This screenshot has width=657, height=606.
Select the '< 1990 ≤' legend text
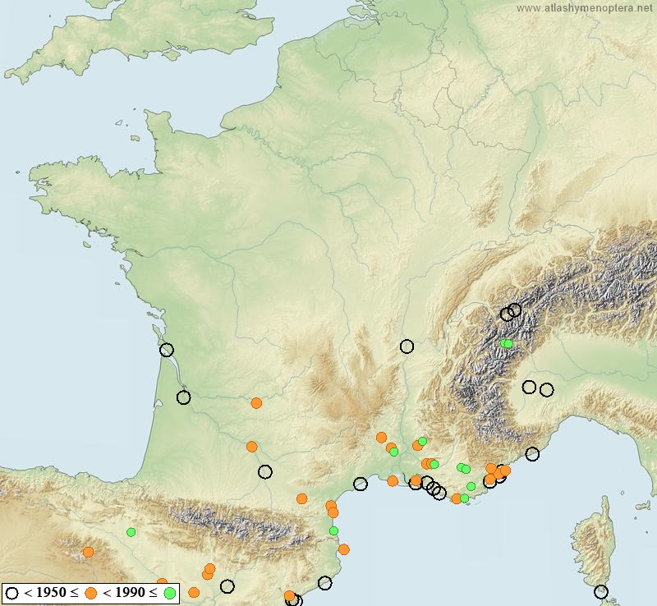click(x=130, y=593)
